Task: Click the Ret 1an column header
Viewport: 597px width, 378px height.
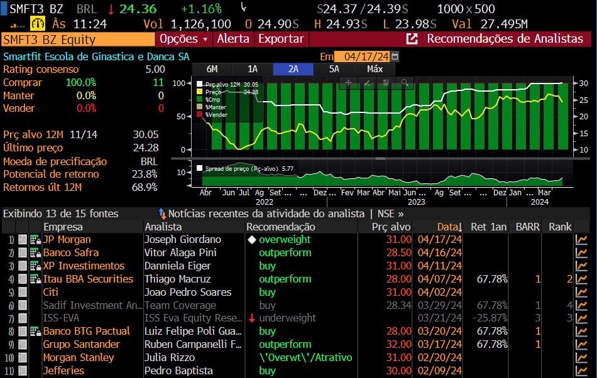Action: [488, 227]
